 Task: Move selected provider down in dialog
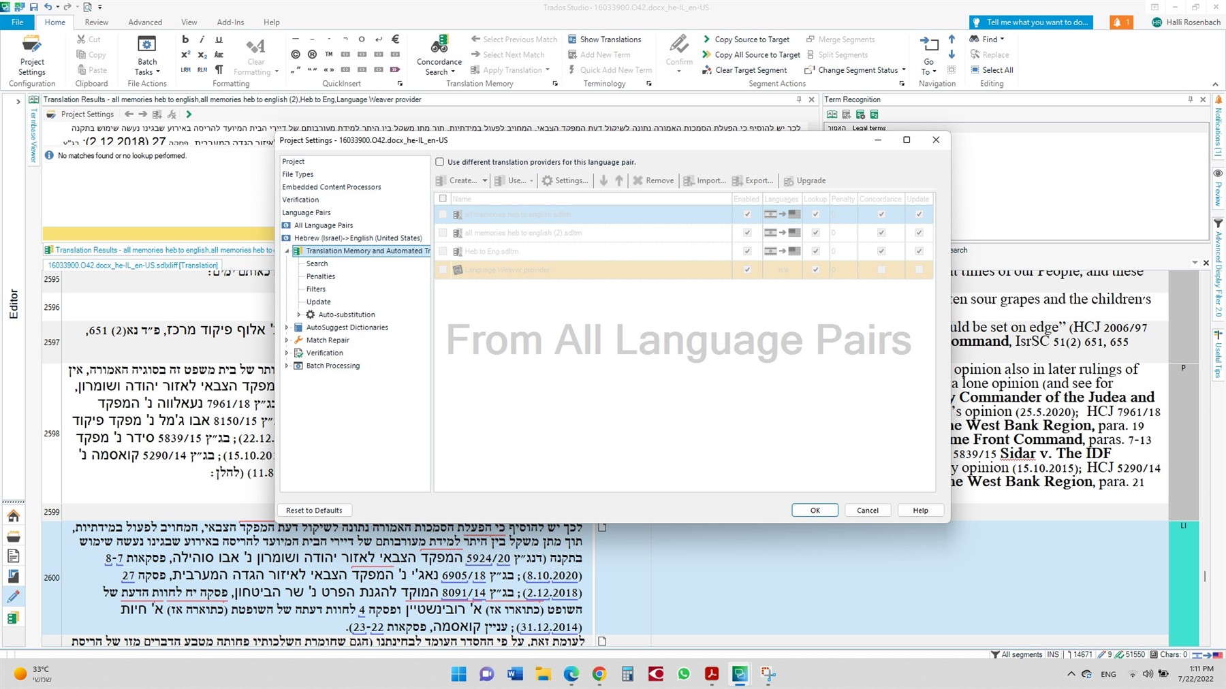[603, 180]
